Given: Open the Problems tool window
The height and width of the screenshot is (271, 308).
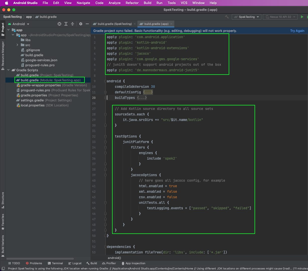Looking at the screenshot, I should (x=34, y=263).
